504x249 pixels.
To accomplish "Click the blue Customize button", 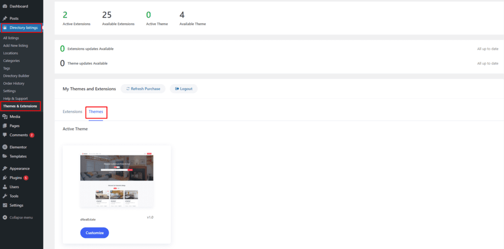I will [94, 233].
